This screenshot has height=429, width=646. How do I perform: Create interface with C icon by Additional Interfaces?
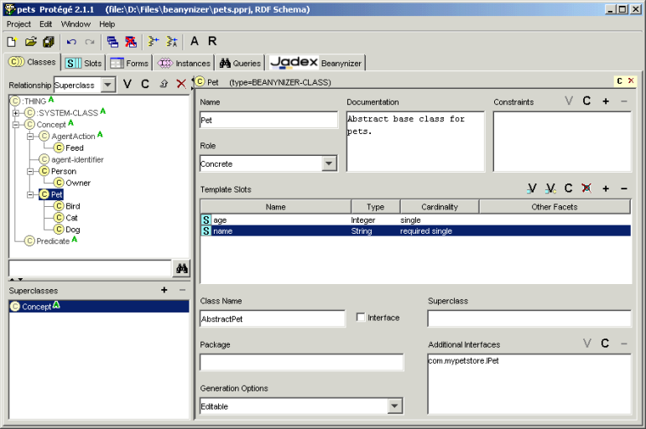605,343
